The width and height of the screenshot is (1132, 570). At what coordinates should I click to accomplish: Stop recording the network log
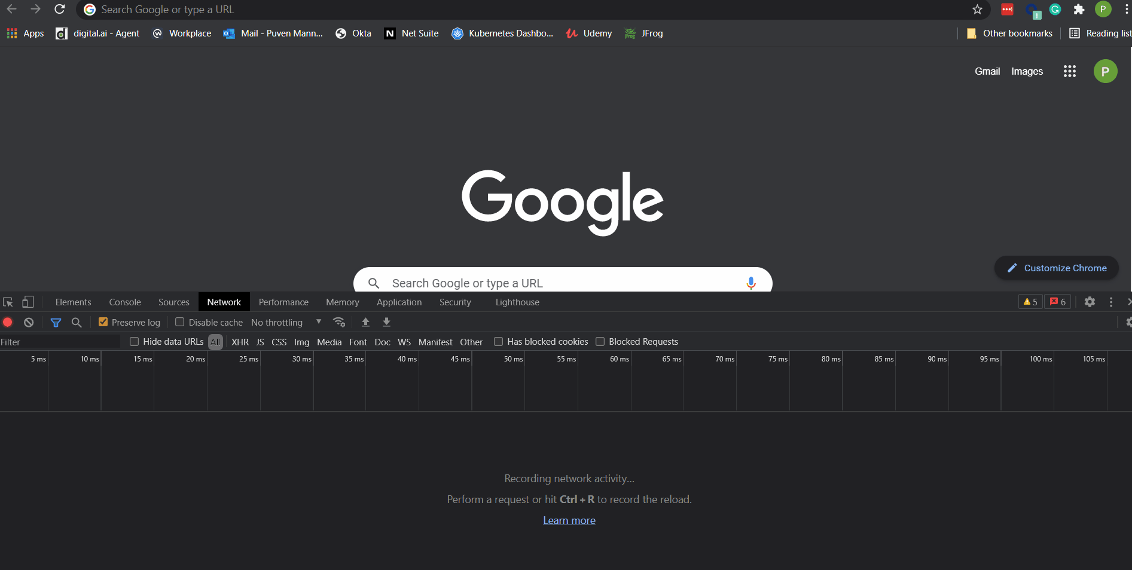[x=8, y=322]
